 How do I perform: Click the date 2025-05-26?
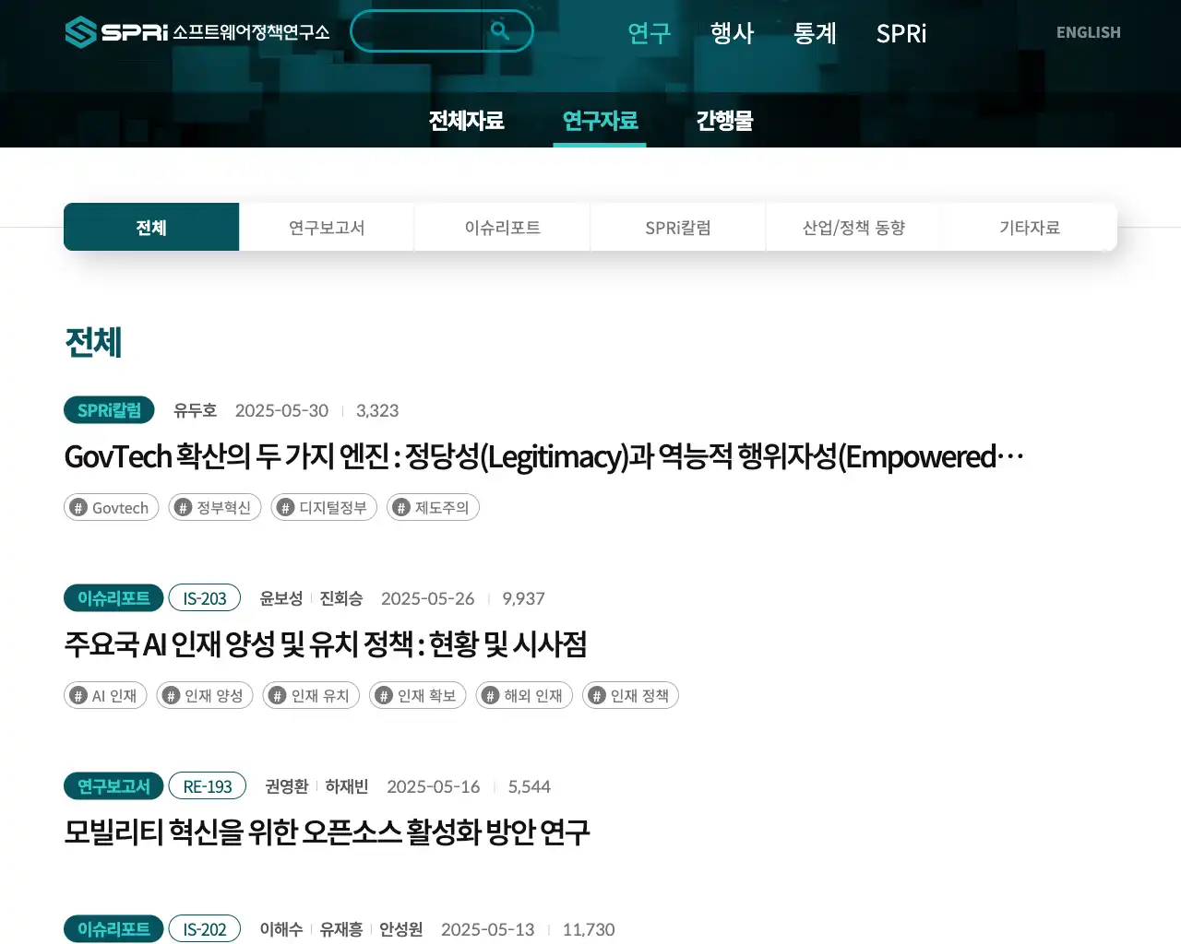427,598
